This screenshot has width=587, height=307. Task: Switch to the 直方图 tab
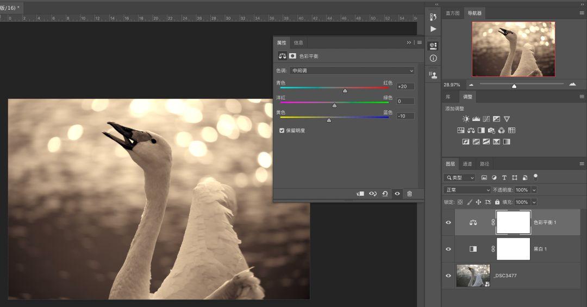click(453, 13)
